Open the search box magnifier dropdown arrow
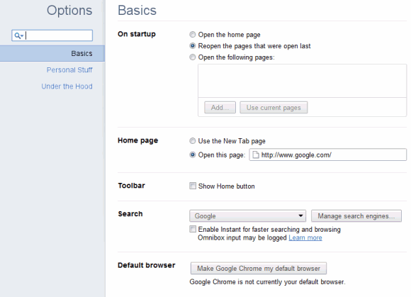 pos(22,36)
